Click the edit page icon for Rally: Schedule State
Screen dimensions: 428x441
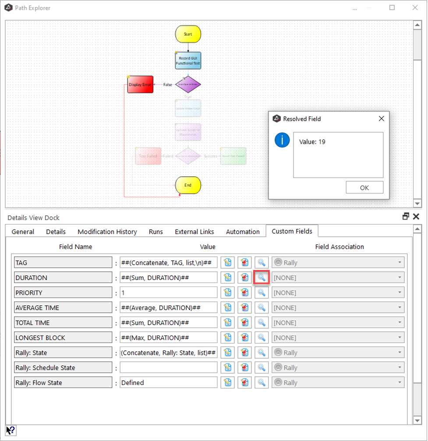click(227, 368)
